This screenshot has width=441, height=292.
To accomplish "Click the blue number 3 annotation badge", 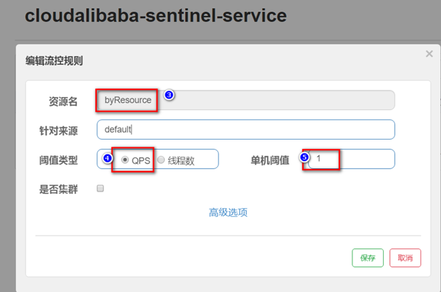I will coord(170,95).
